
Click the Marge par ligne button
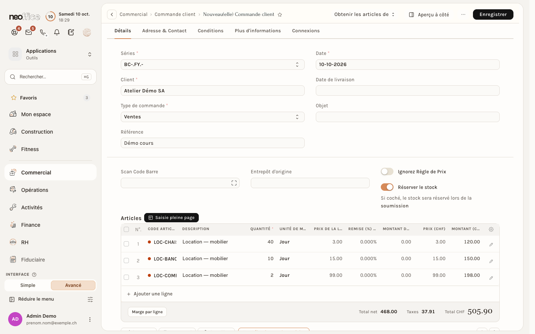pos(147,312)
